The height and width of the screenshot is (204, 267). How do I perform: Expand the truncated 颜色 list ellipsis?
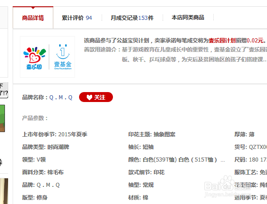223,160
